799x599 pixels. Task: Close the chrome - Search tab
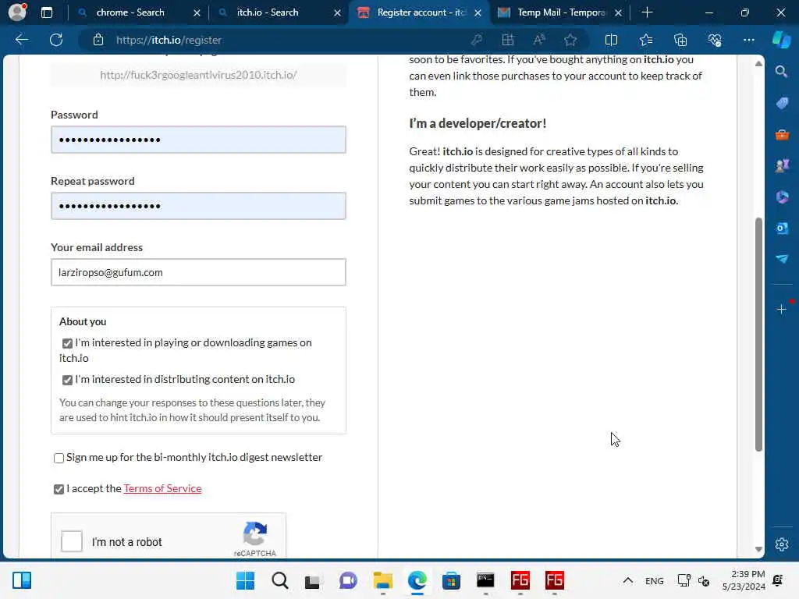tap(197, 12)
